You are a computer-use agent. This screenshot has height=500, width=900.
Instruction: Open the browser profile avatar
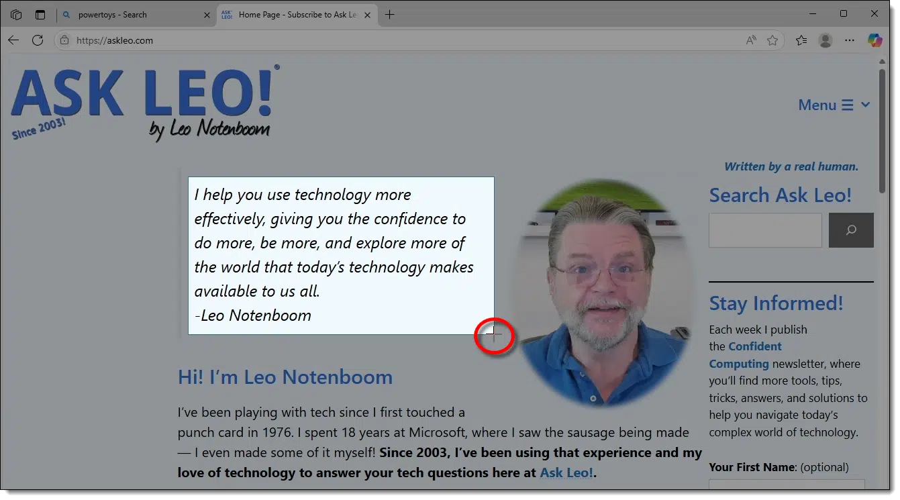(x=826, y=40)
